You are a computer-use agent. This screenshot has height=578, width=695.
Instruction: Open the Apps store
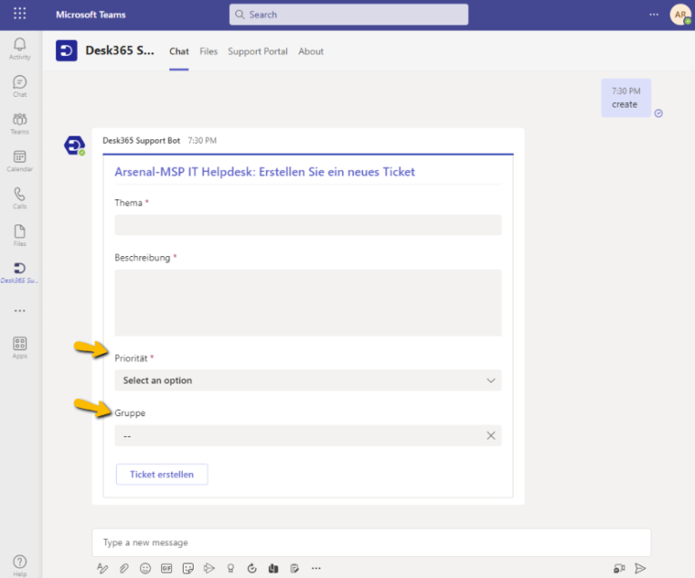pyautogui.click(x=20, y=347)
